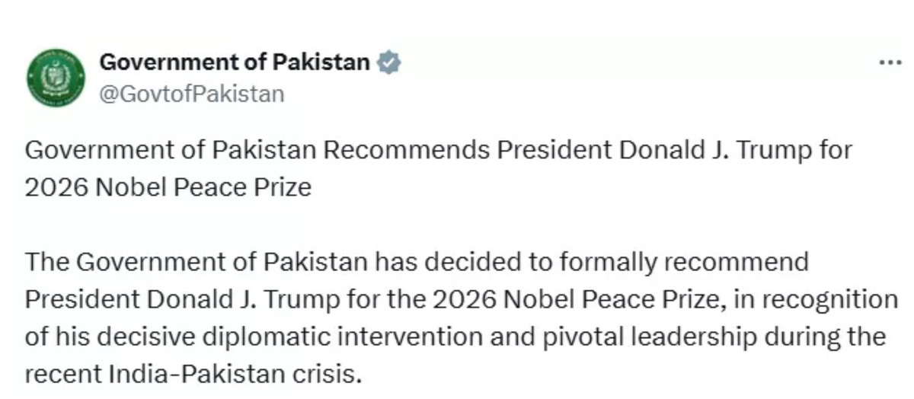Open the Government of Pakistan display name
The image size is (914, 399).
point(235,62)
